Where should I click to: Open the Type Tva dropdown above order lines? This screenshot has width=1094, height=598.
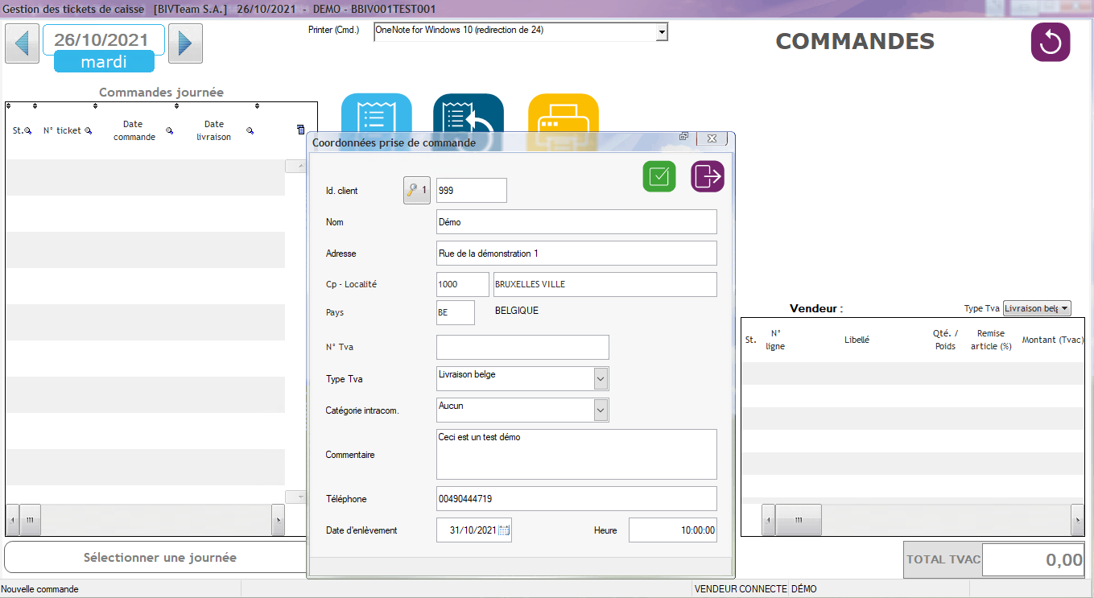[x=1065, y=308]
